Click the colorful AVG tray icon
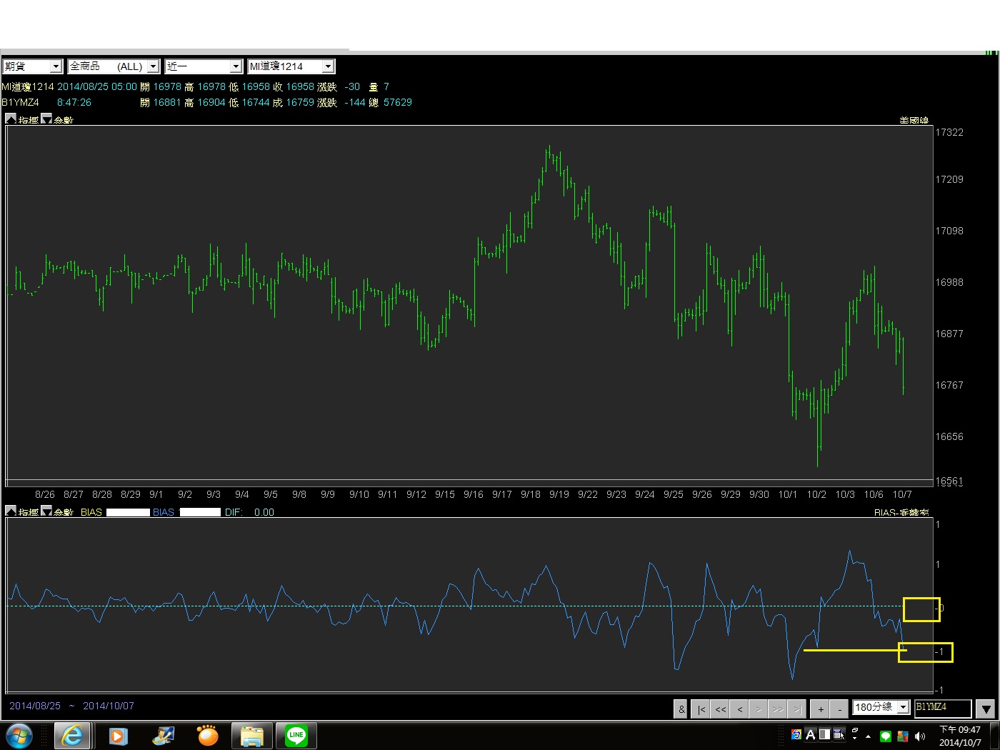Image resolution: width=1000 pixels, height=750 pixels. point(903,736)
